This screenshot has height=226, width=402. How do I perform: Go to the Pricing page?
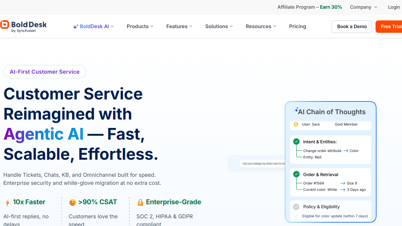[297, 26]
